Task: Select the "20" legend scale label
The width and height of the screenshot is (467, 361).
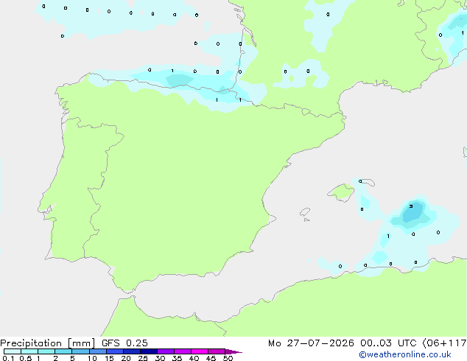Action: (126, 358)
